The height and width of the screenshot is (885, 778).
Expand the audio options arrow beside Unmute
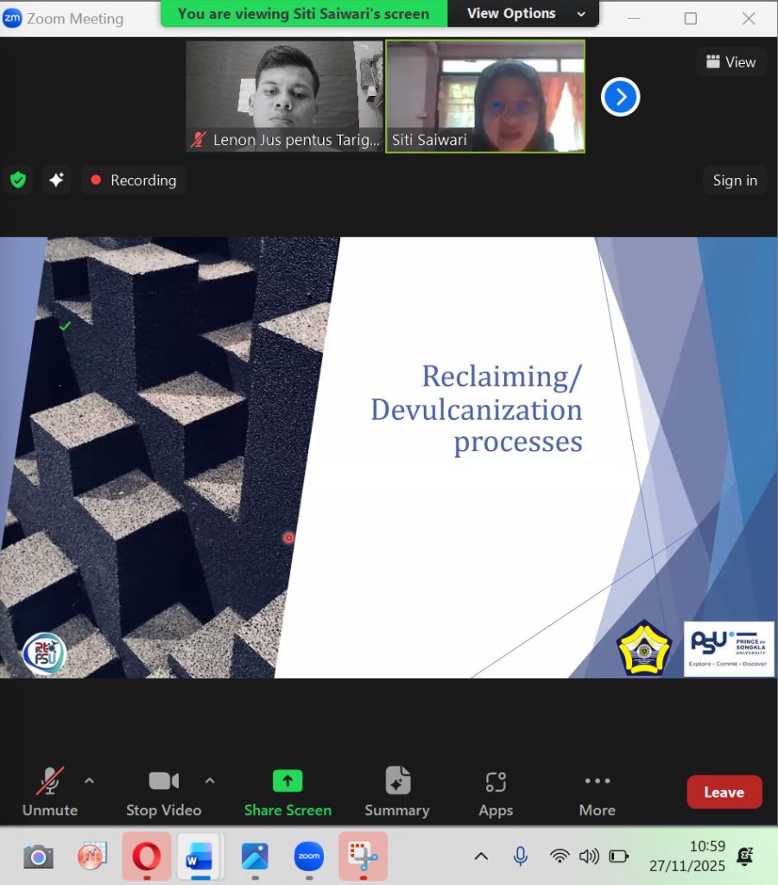89,780
